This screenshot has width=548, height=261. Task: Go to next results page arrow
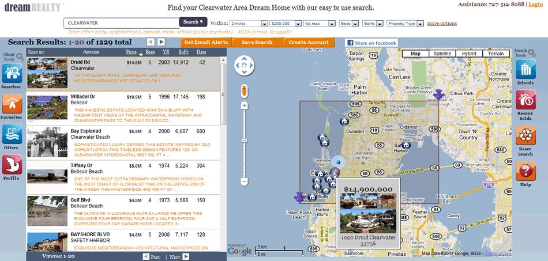[x=161, y=42]
